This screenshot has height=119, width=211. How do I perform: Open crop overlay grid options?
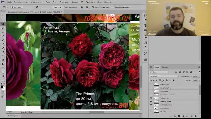pyautogui.click(x=82, y=7)
